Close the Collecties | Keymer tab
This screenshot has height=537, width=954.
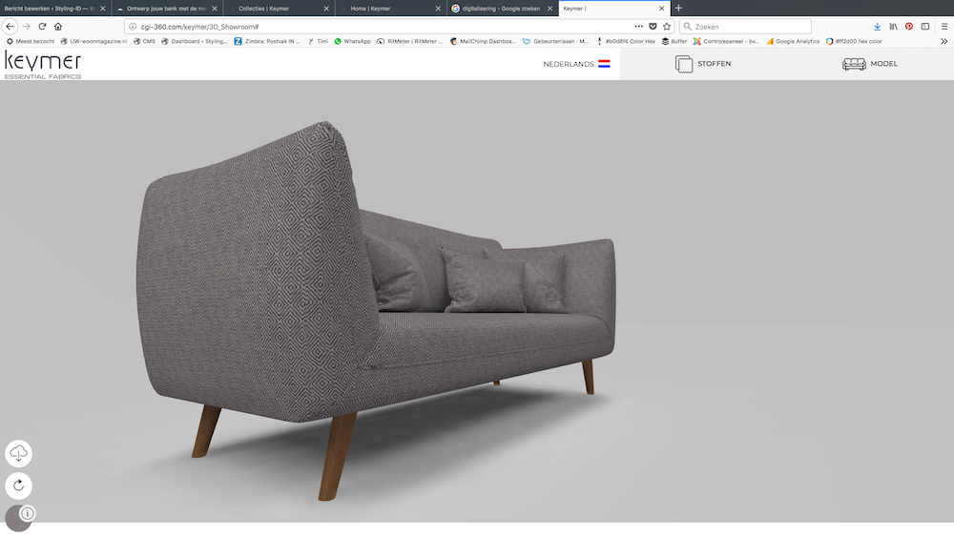point(326,9)
